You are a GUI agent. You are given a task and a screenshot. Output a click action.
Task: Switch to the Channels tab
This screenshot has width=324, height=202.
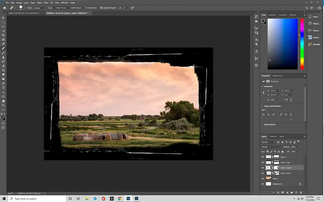[273, 136]
